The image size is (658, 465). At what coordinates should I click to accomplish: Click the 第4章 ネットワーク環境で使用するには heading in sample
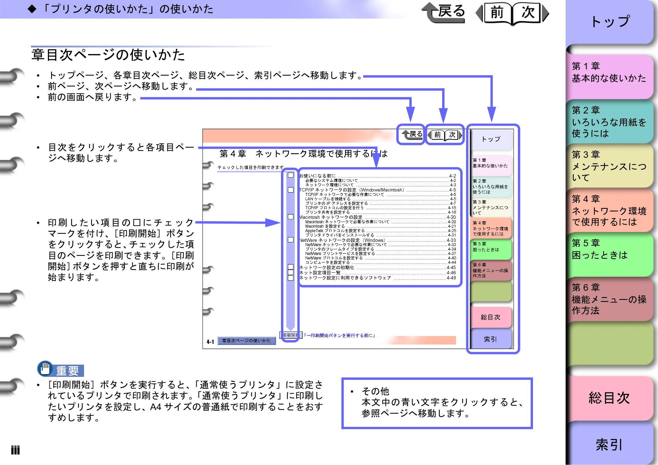304,154
